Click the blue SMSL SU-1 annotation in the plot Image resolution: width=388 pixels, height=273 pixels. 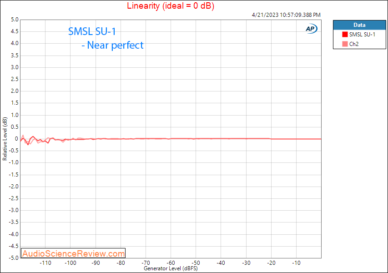(x=92, y=31)
